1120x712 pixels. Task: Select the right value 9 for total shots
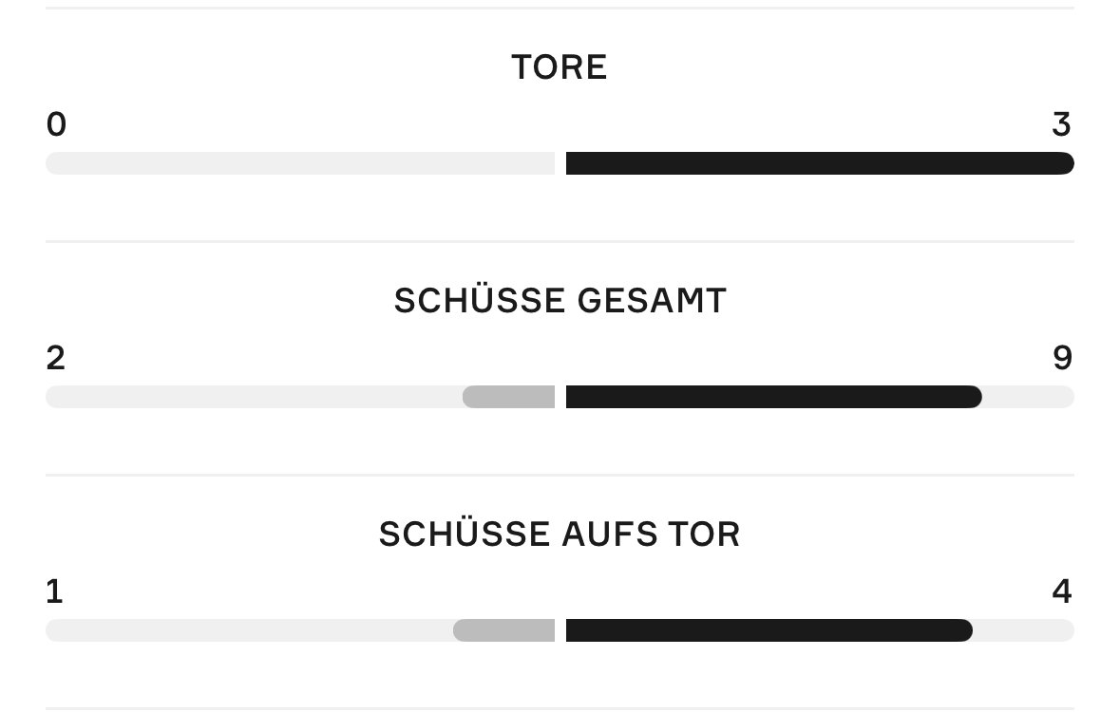pyautogui.click(x=1062, y=358)
